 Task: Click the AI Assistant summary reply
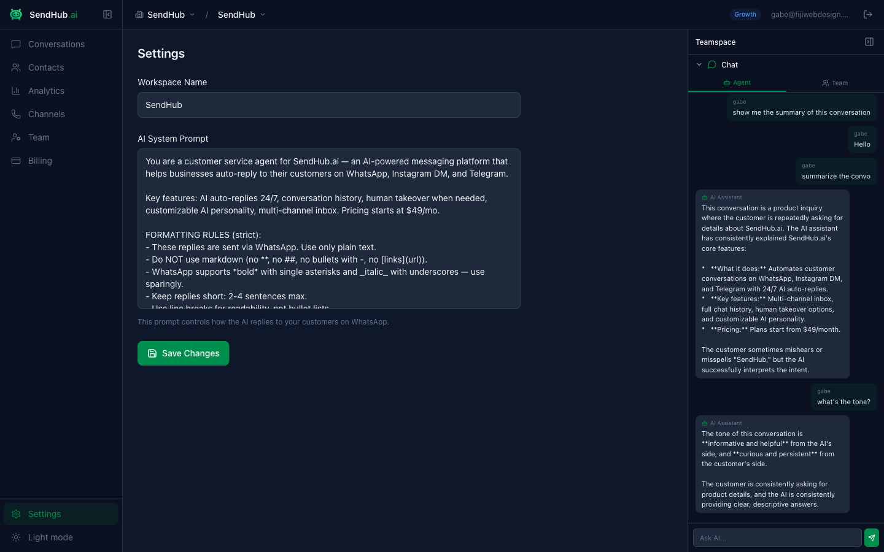pos(772,284)
